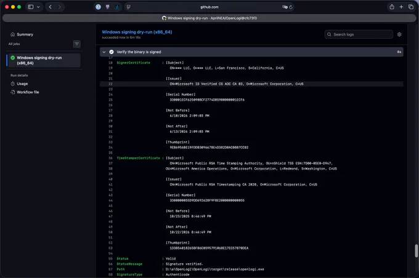
Task: Click the Microsoft ID Verified CS AOC CA issuer line
Action: pyautogui.click(x=237, y=84)
